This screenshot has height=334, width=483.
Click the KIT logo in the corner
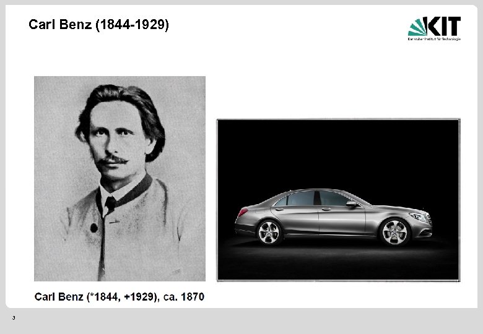tap(434, 28)
